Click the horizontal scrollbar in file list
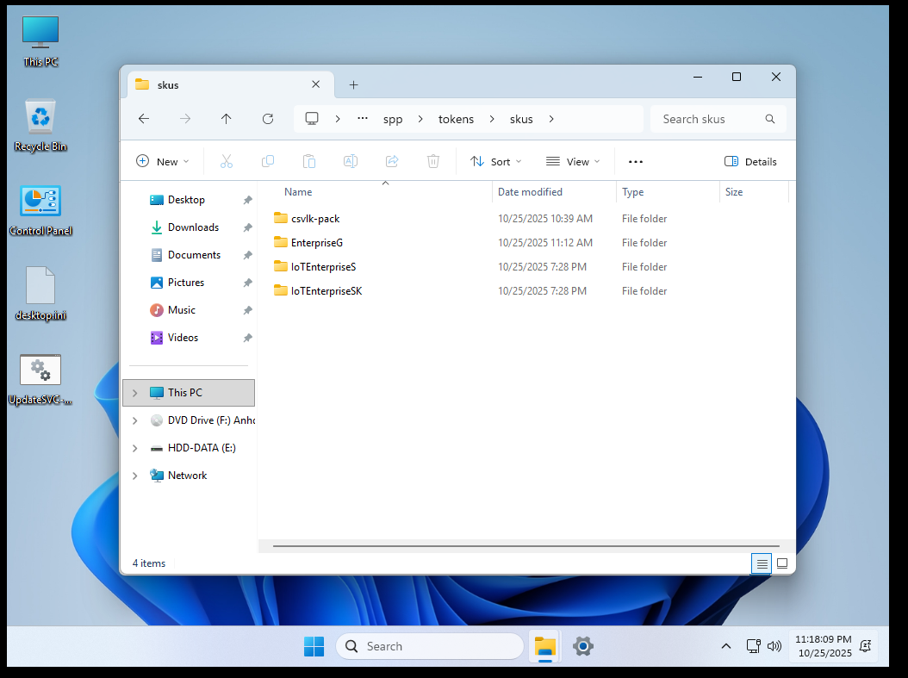This screenshot has height=678, width=908. [526, 545]
